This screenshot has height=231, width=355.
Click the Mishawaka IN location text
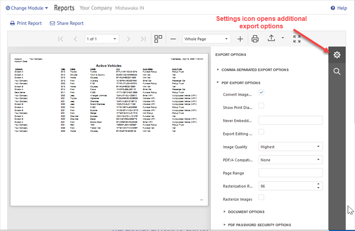pyautogui.click(x=129, y=8)
